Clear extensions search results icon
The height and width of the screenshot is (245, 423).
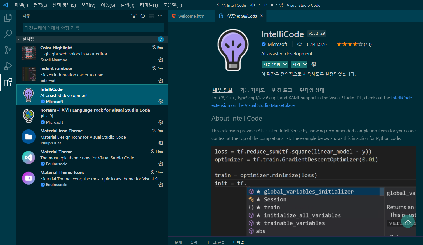151,16
